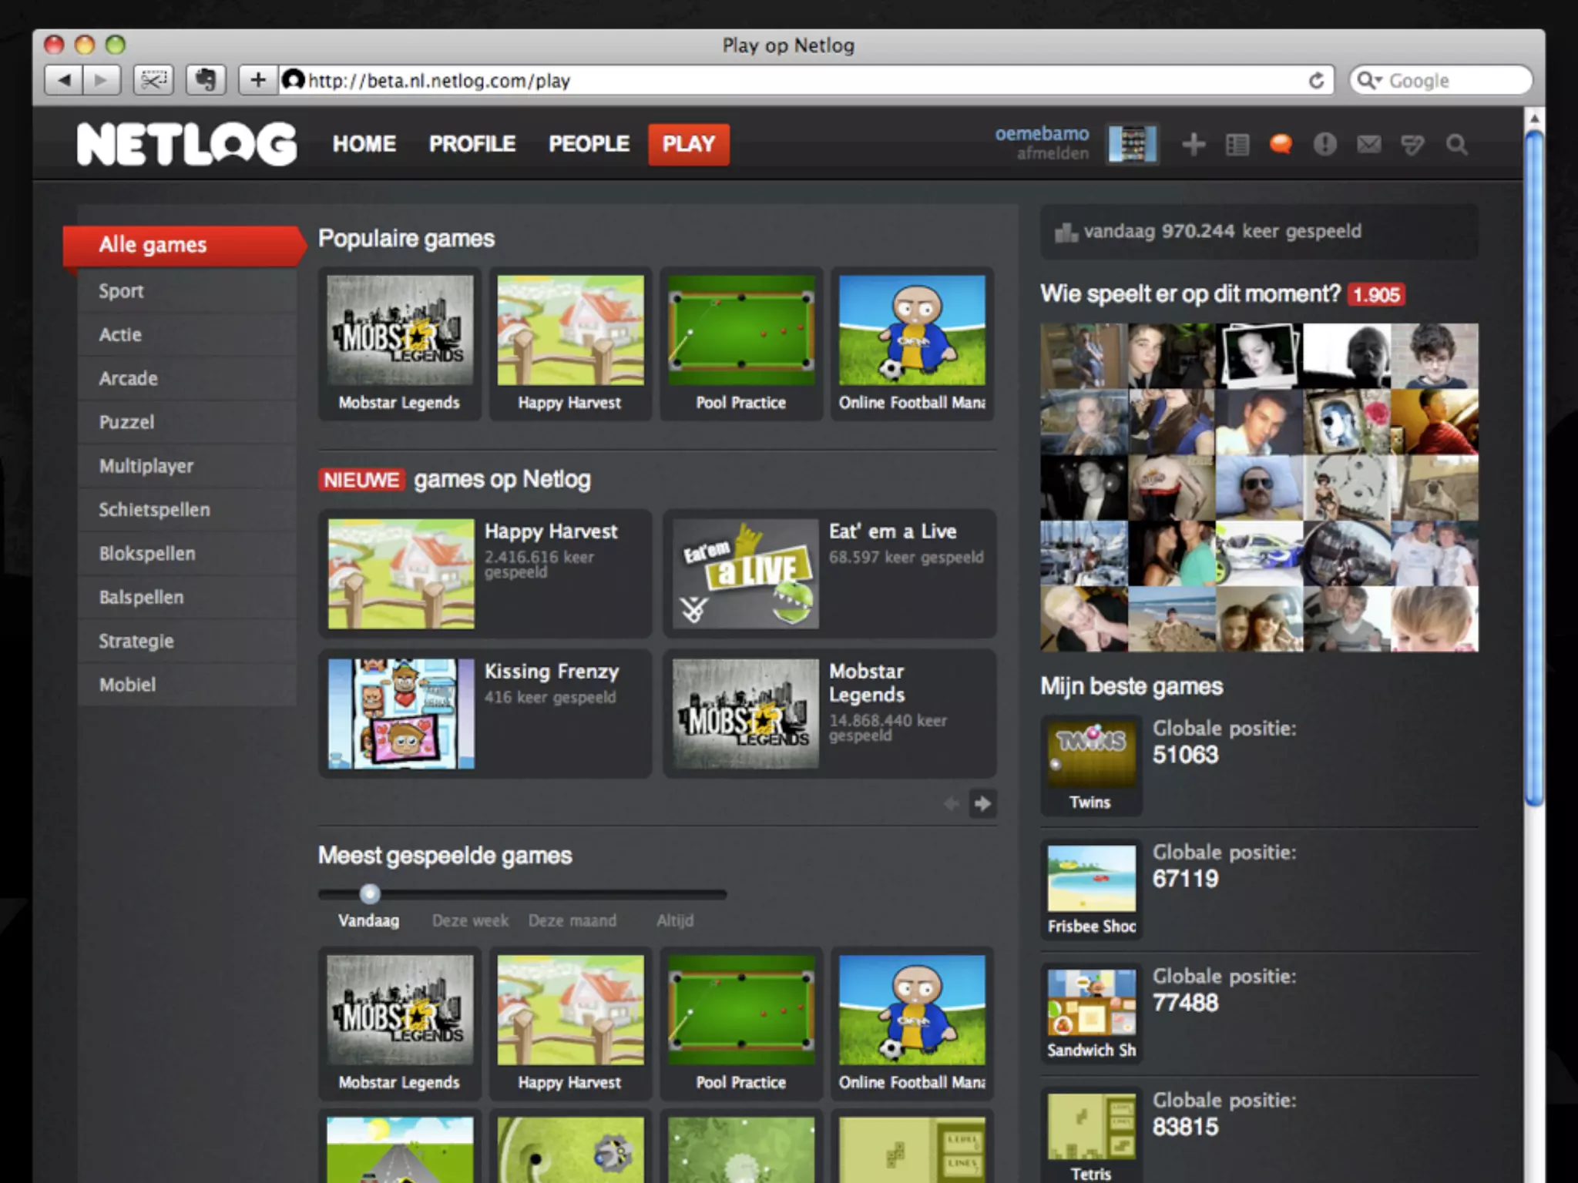Click the Meest gespeelde slider handle
The height and width of the screenshot is (1183, 1578).
[x=370, y=893]
